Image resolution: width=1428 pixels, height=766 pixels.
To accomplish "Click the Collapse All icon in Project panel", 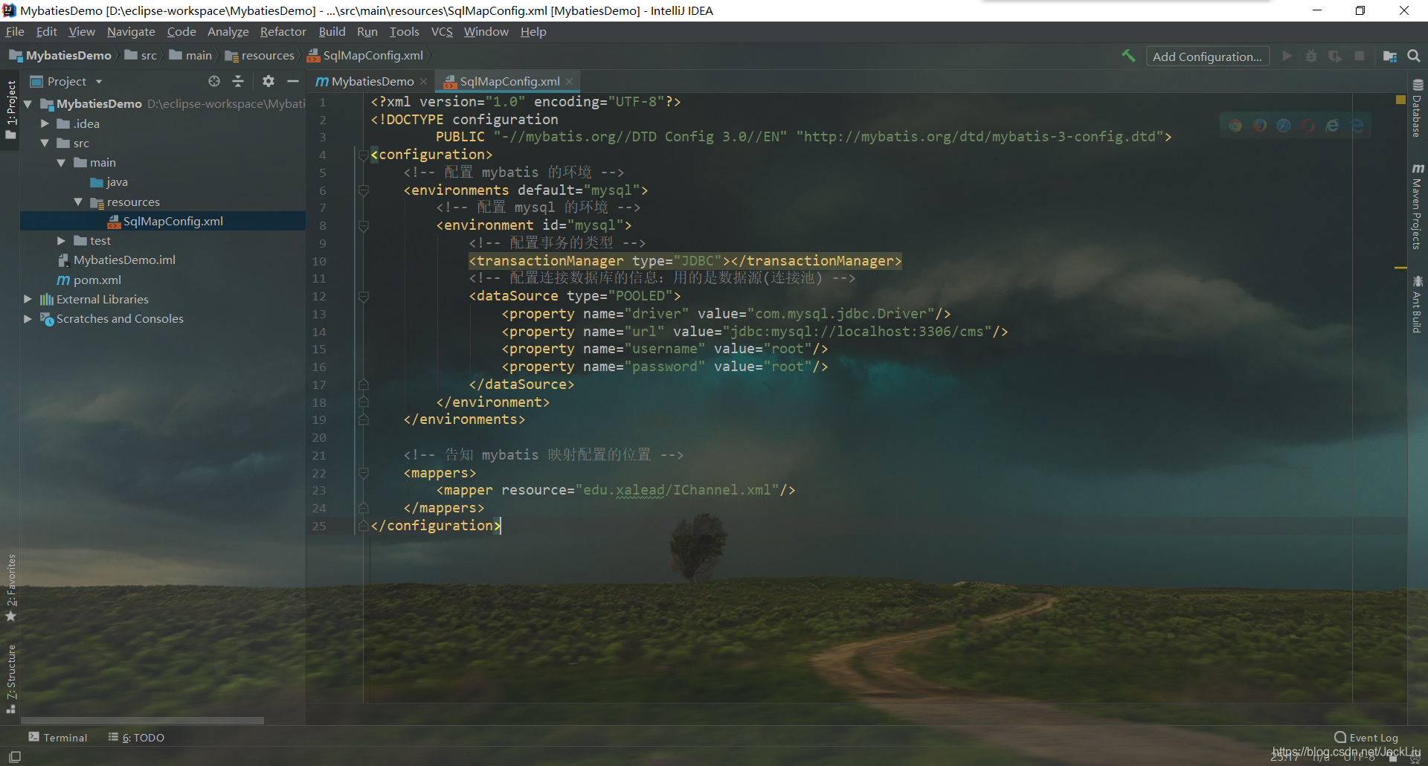I will point(238,81).
